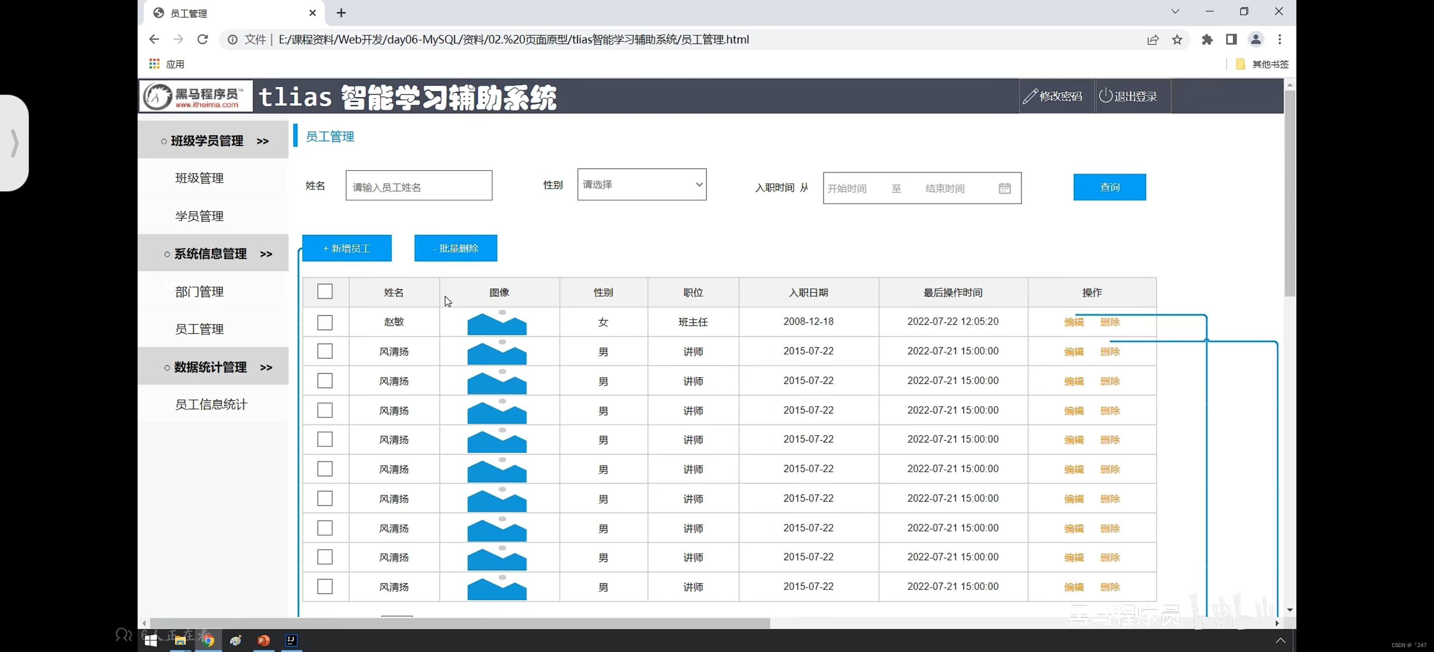Open 部门管理 in the sidebar
This screenshot has height=652, width=1434.
click(199, 292)
